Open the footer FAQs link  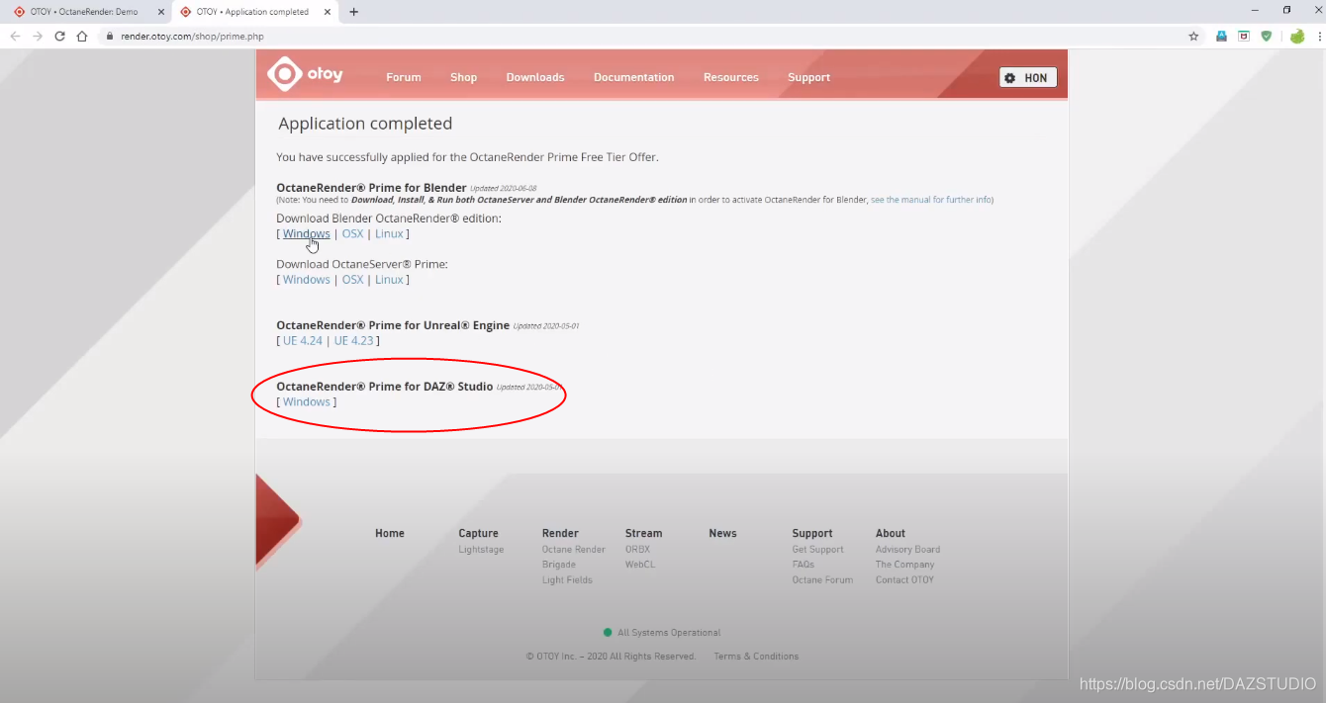point(803,565)
